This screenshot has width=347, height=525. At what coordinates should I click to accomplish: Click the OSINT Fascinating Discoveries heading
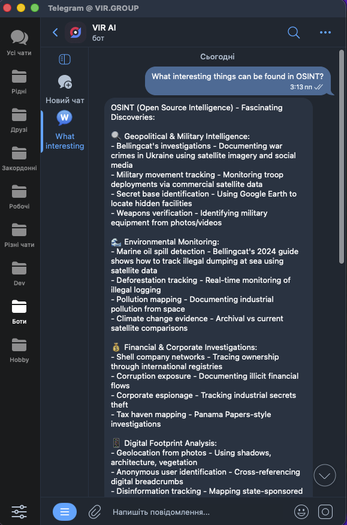coord(197,113)
